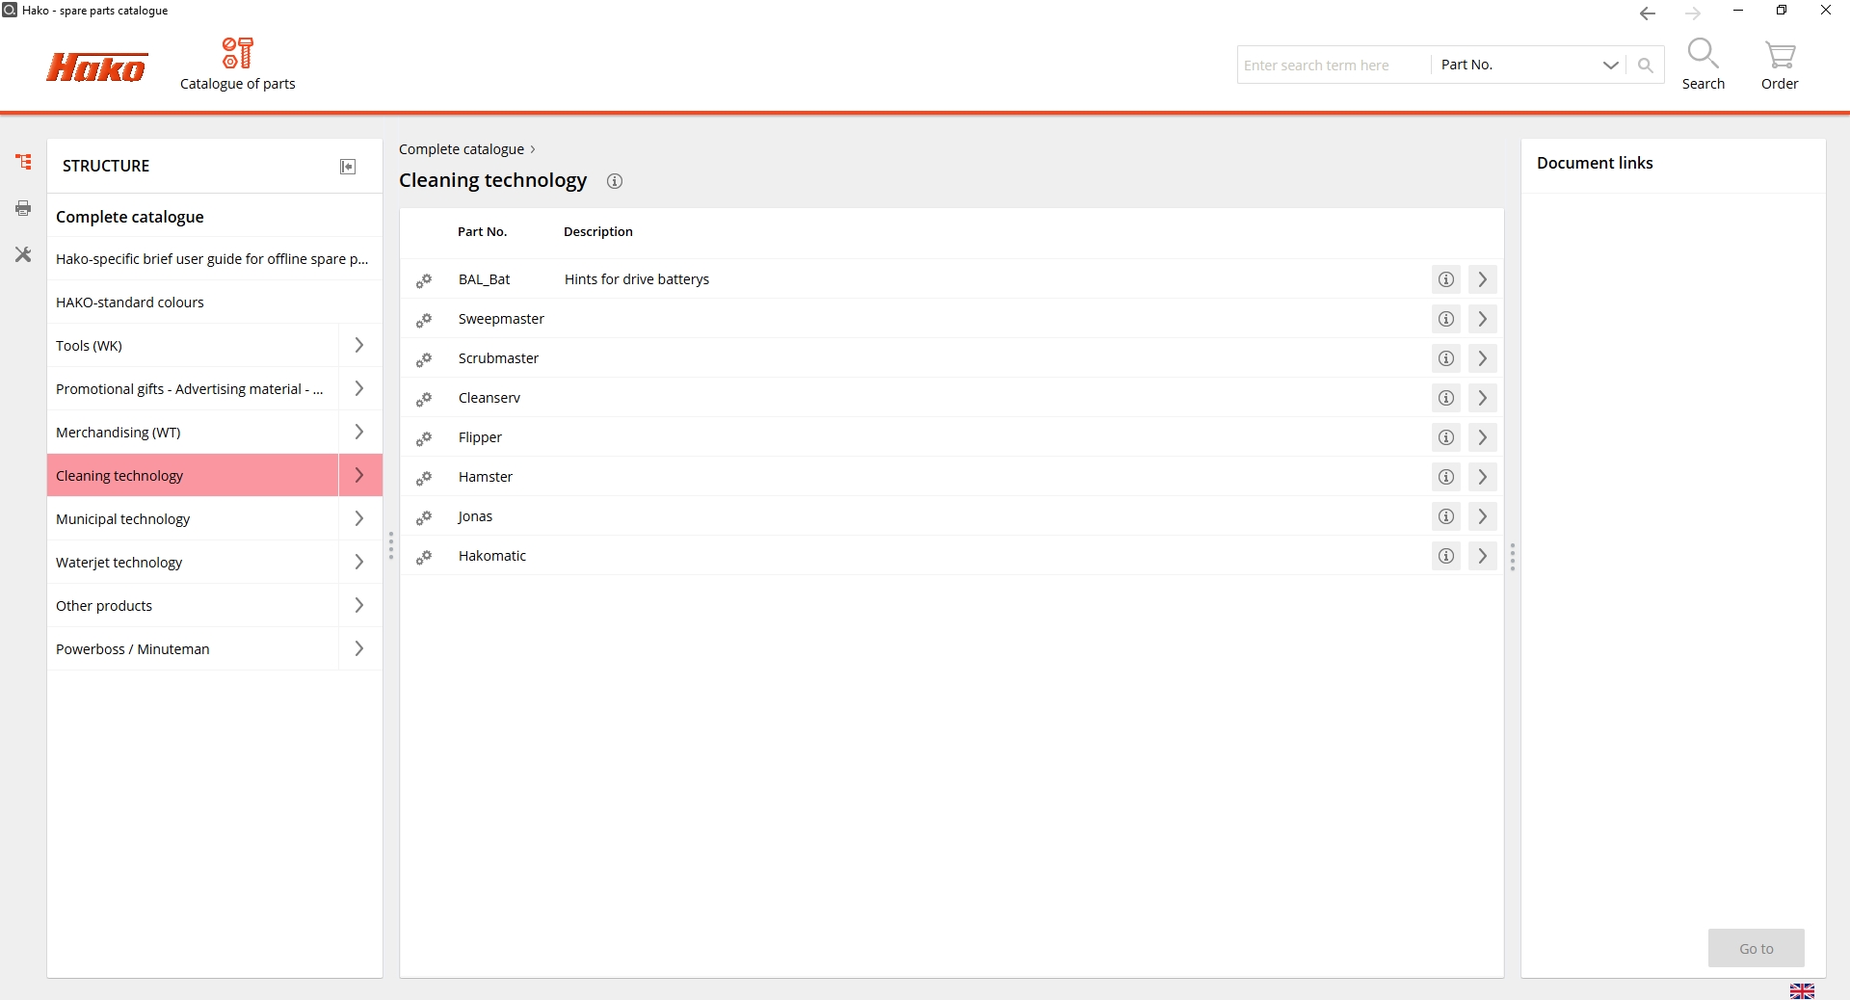Select Scrubmaster part name
The width and height of the screenshot is (1850, 1000).
(498, 358)
